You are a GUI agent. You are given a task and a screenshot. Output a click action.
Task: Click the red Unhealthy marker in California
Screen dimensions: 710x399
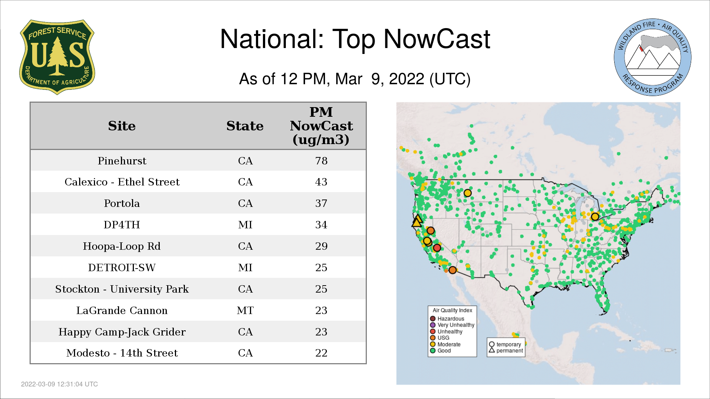(x=437, y=248)
